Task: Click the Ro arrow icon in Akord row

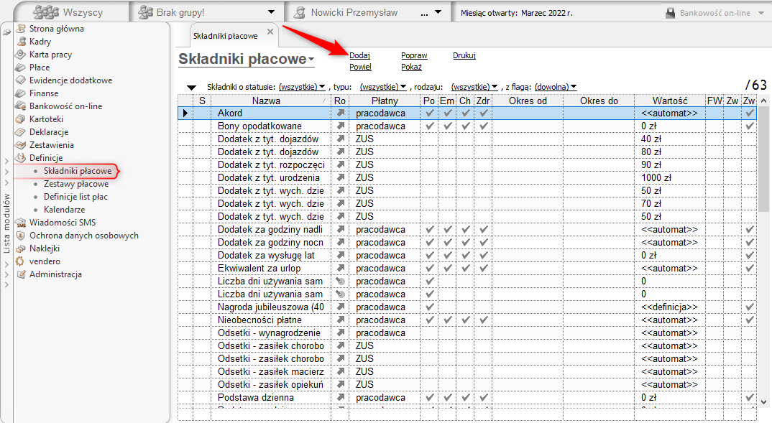Action: coord(340,113)
